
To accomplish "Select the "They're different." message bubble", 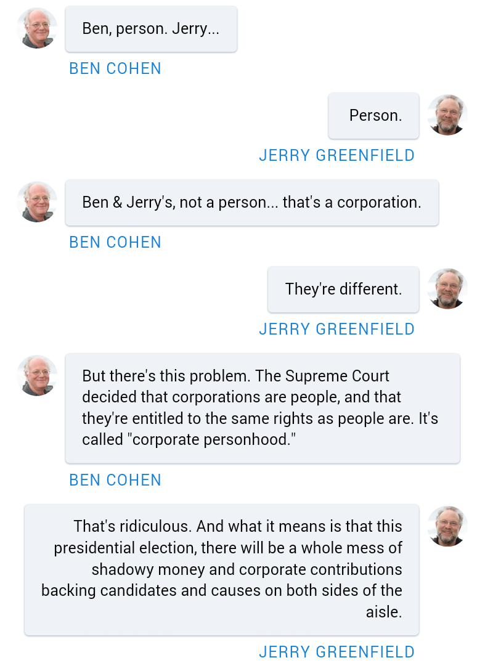I will click(343, 289).
